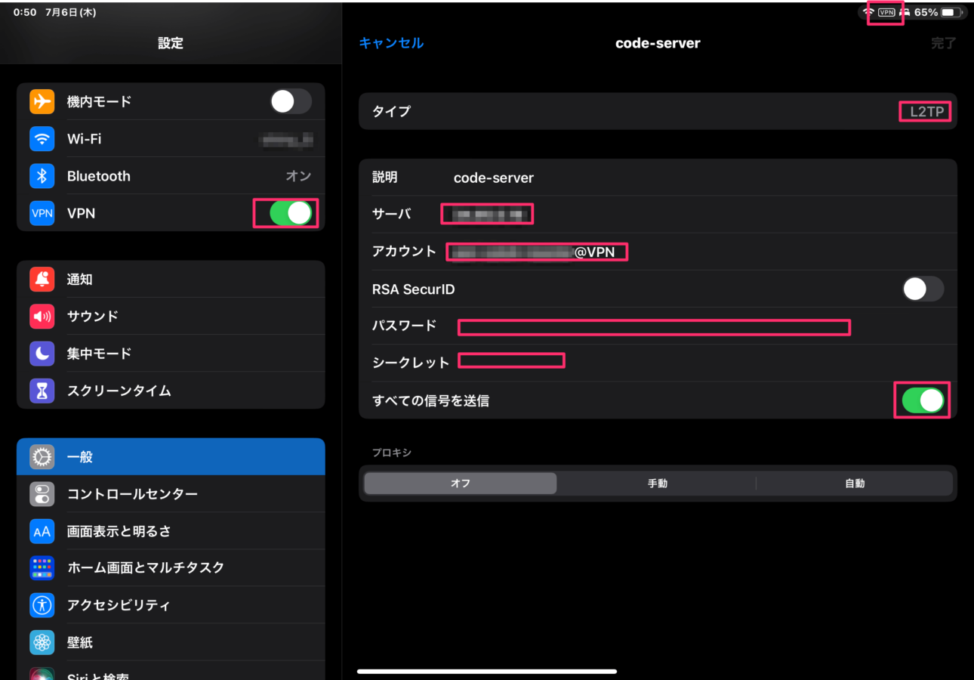The height and width of the screenshot is (680, 974).
Task: Open 壁紙 settings
Action: (x=171, y=642)
